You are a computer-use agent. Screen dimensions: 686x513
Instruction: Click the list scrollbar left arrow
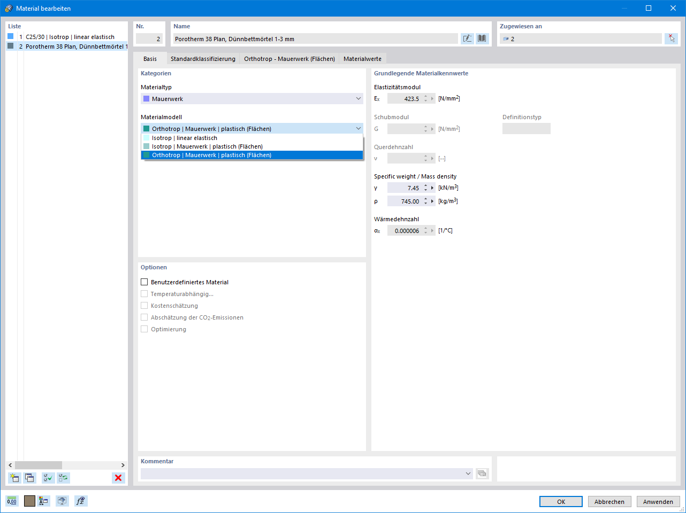tap(10, 465)
